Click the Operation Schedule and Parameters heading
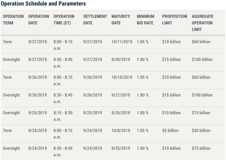The image size is (226, 160). 43,4
